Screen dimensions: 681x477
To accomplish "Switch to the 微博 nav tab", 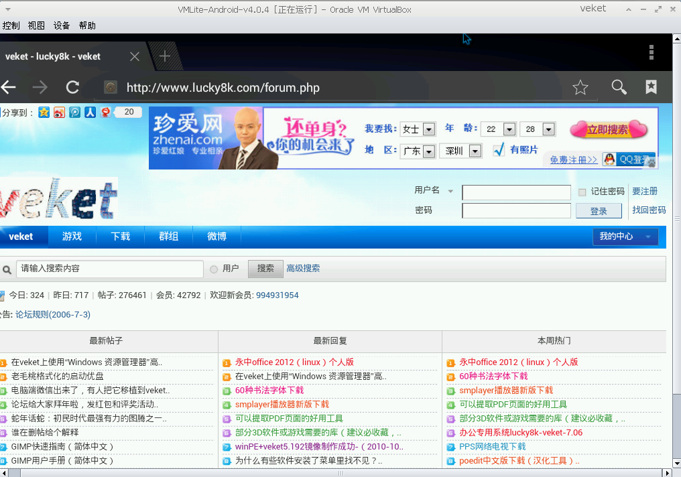I will tap(216, 236).
